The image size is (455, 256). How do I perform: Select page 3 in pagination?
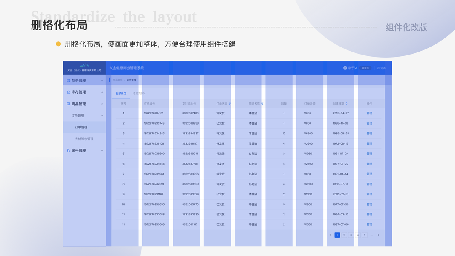[351, 235]
